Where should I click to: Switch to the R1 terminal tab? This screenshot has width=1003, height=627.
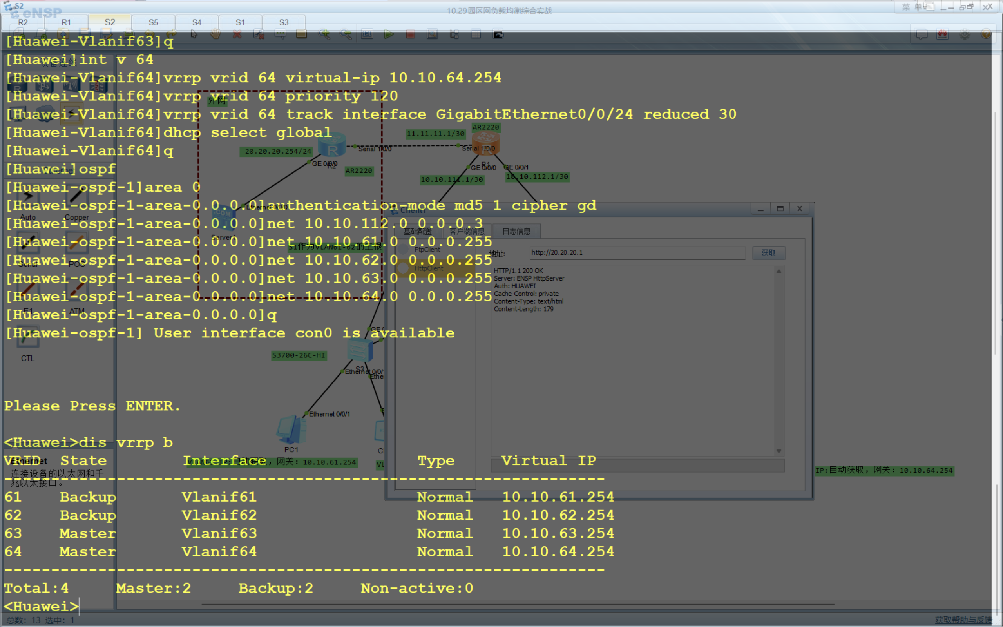(x=66, y=22)
